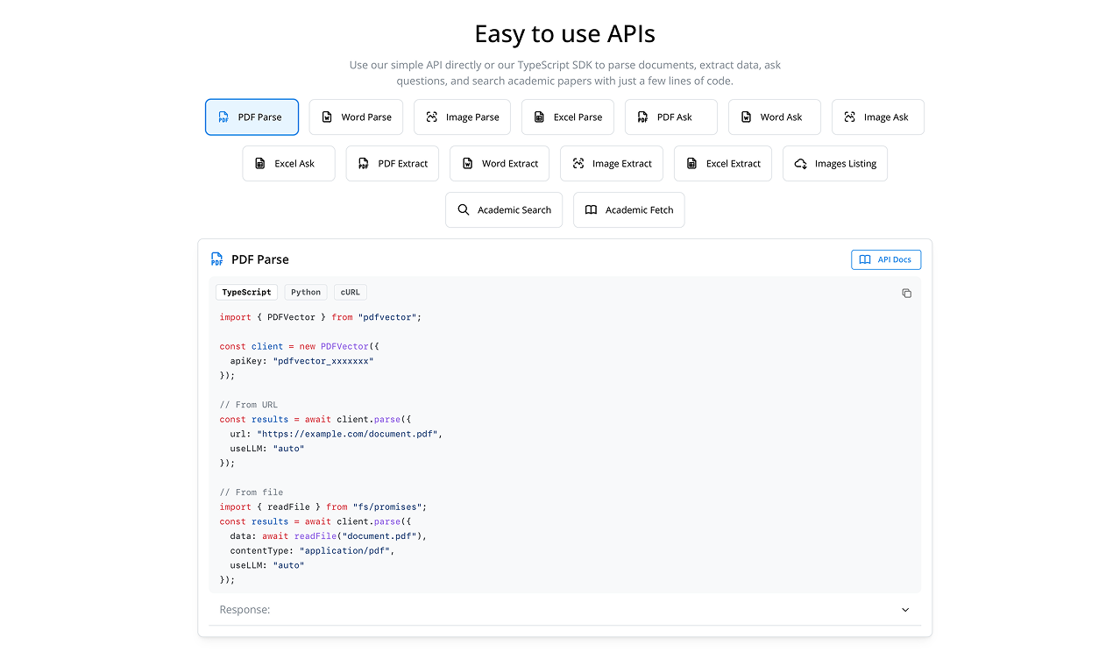Click the PDF icon in PDF Extract

click(x=364, y=164)
